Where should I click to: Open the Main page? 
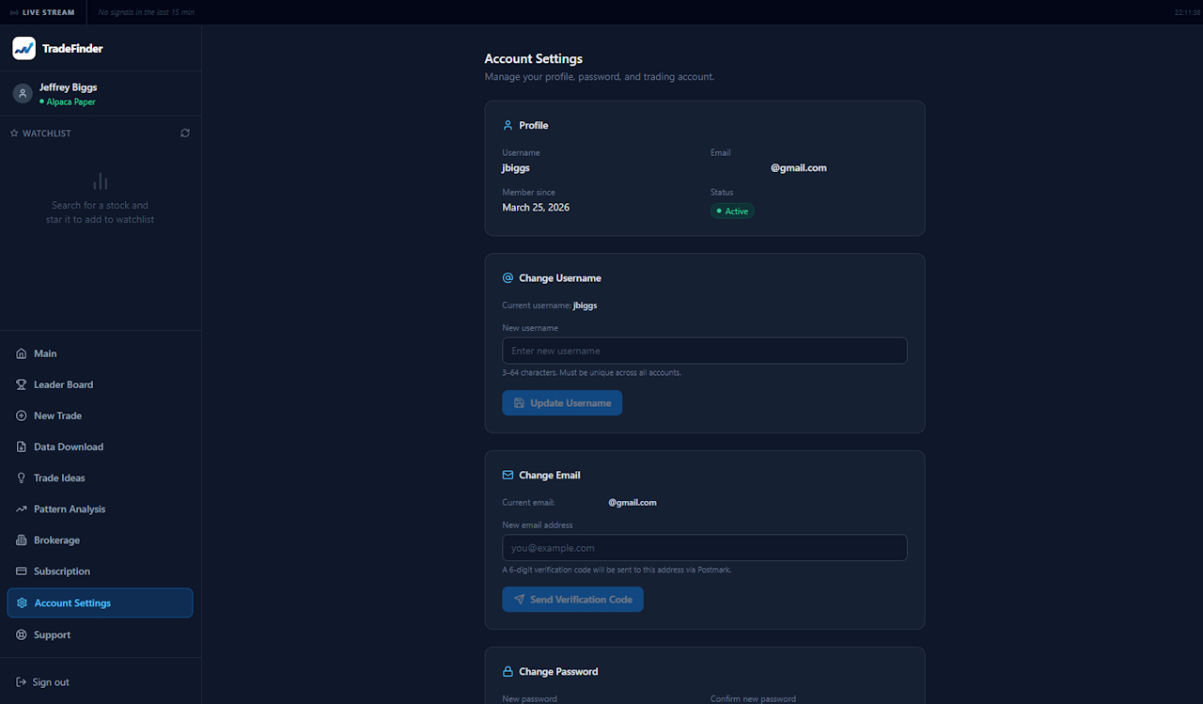(x=101, y=353)
